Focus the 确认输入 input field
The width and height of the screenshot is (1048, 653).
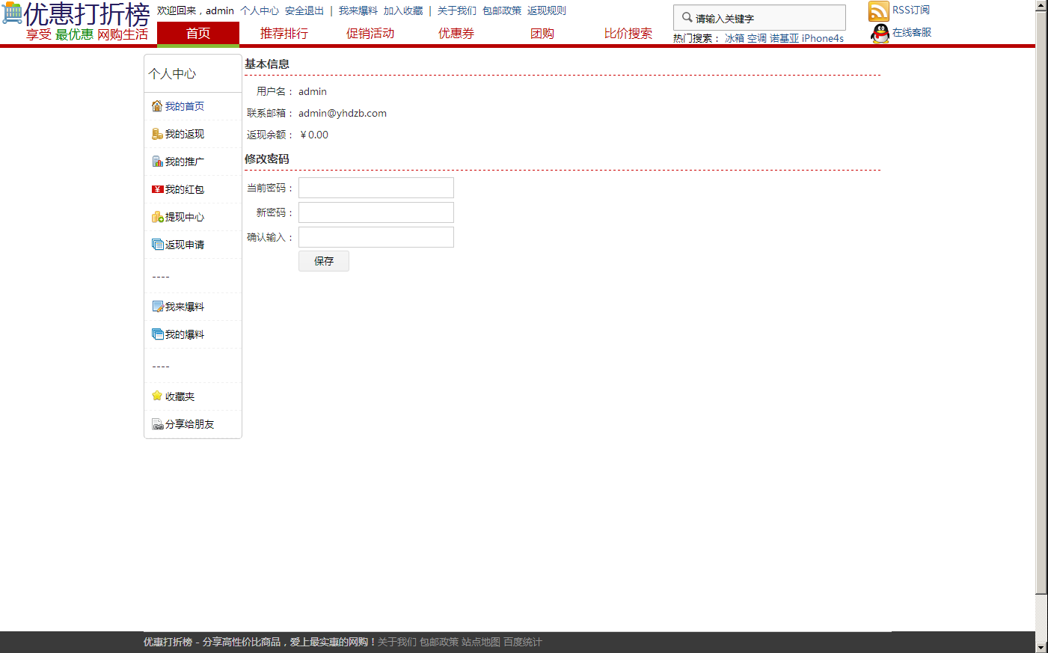[376, 237]
